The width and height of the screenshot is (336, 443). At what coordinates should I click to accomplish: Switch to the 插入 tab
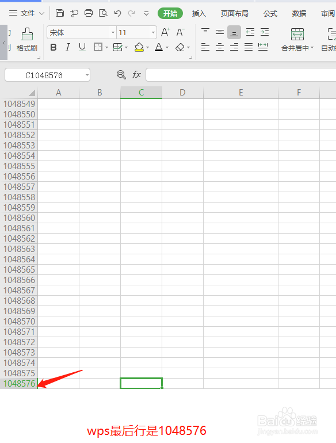click(x=198, y=14)
